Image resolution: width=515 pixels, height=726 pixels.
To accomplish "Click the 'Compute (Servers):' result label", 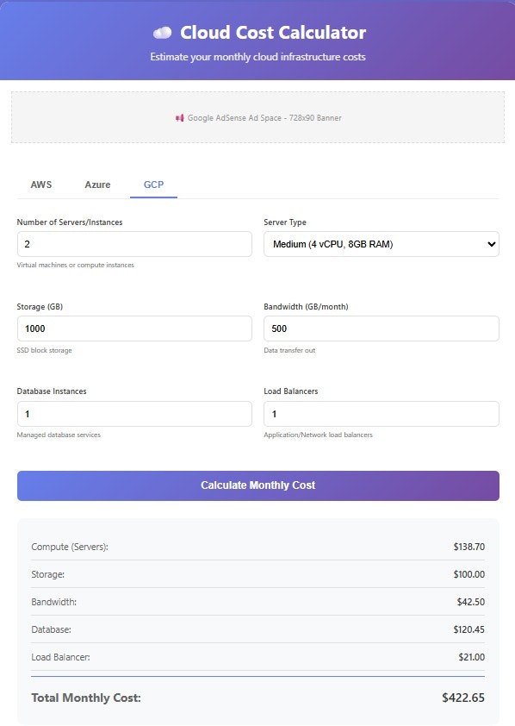I will [x=70, y=547].
